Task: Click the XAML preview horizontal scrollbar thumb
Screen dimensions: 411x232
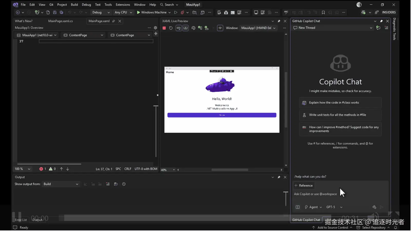Action: [x=230, y=170]
